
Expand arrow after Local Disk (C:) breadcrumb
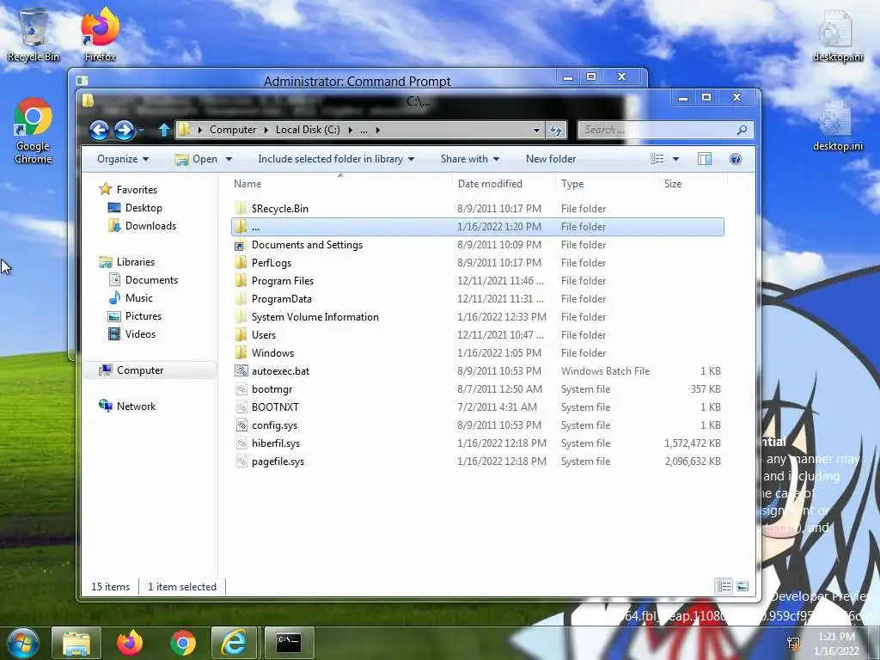(x=351, y=131)
